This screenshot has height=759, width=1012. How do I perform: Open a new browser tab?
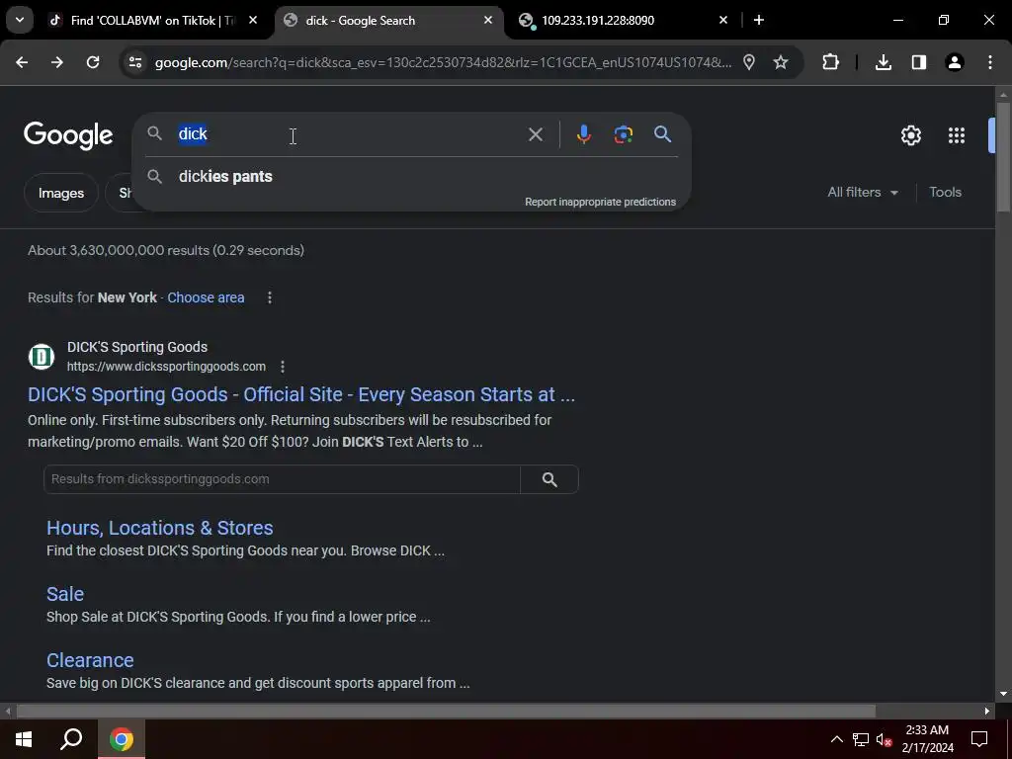(759, 20)
